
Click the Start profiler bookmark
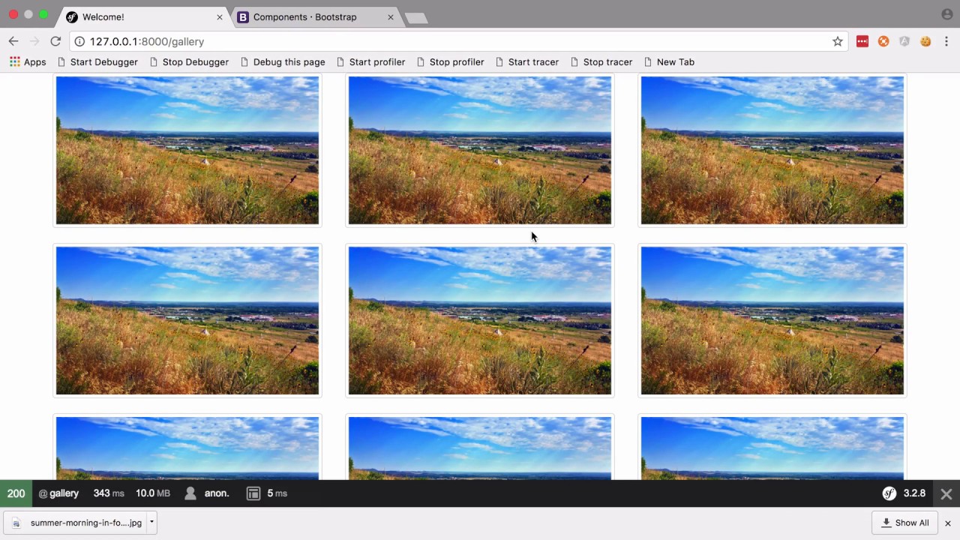tap(370, 62)
